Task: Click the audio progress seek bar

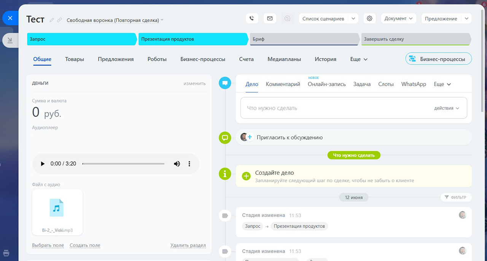Action: [123, 164]
